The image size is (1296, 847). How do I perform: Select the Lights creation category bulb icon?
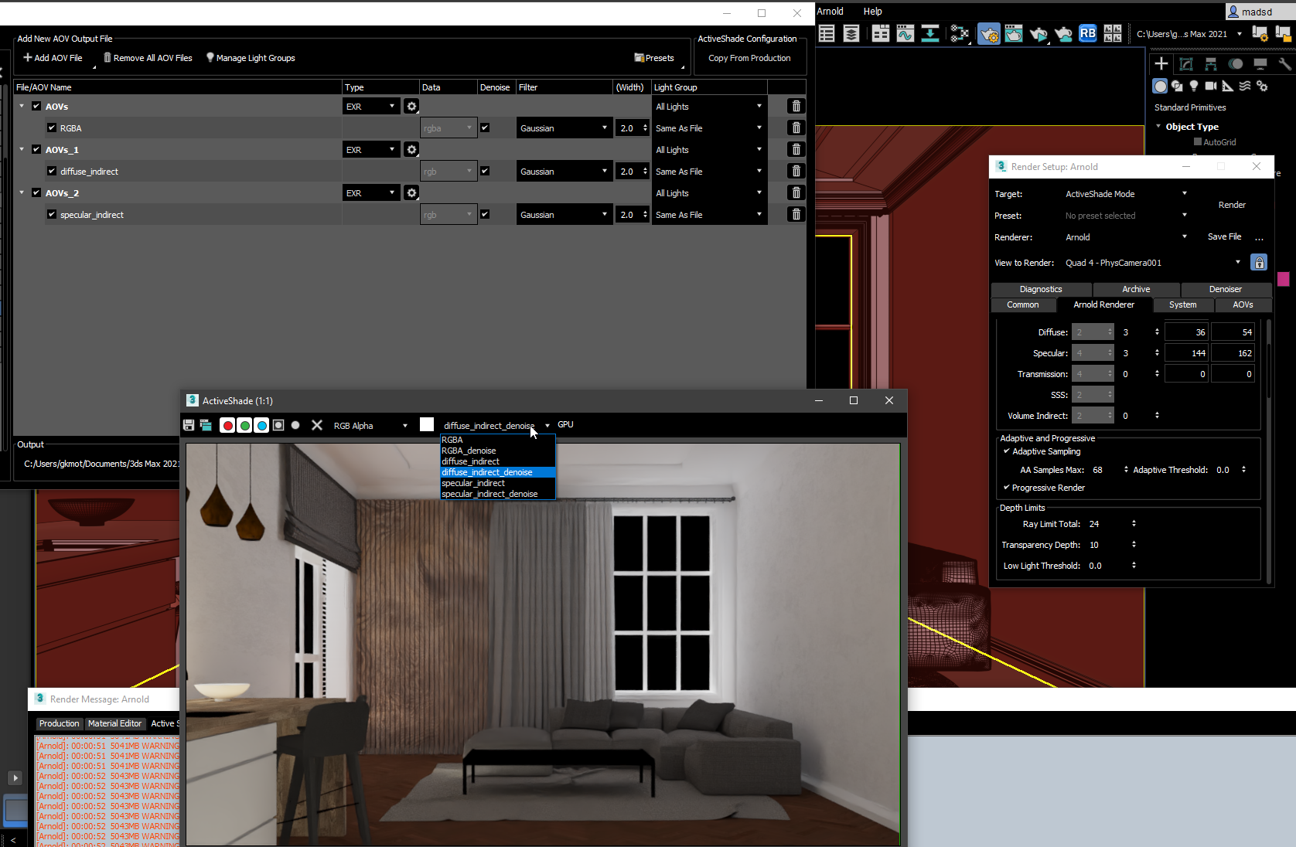(x=1194, y=86)
